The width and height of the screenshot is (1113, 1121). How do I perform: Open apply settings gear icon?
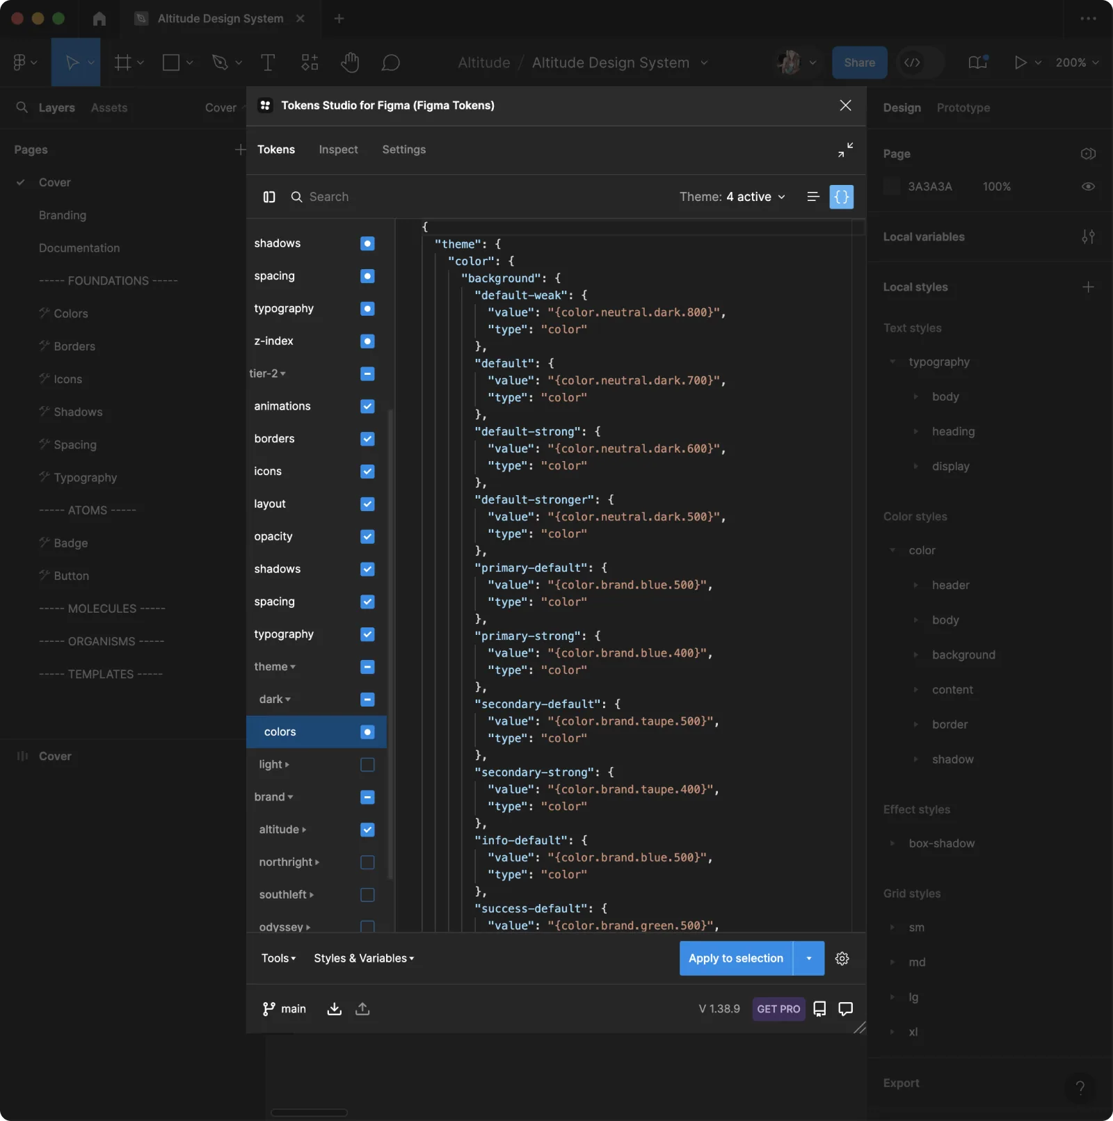tap(842, 958)
